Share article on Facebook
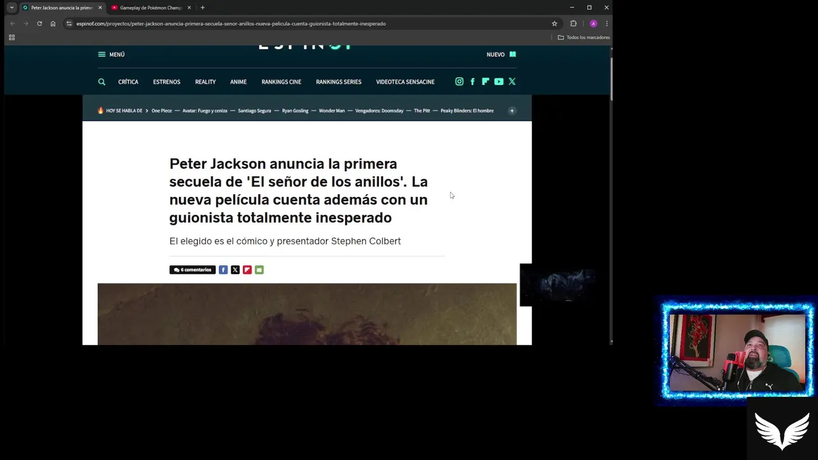This screenshot has height=460, width=818. point(223,270)
